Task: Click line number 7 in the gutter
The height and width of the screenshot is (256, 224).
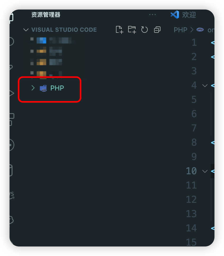Action: (194, 128)
